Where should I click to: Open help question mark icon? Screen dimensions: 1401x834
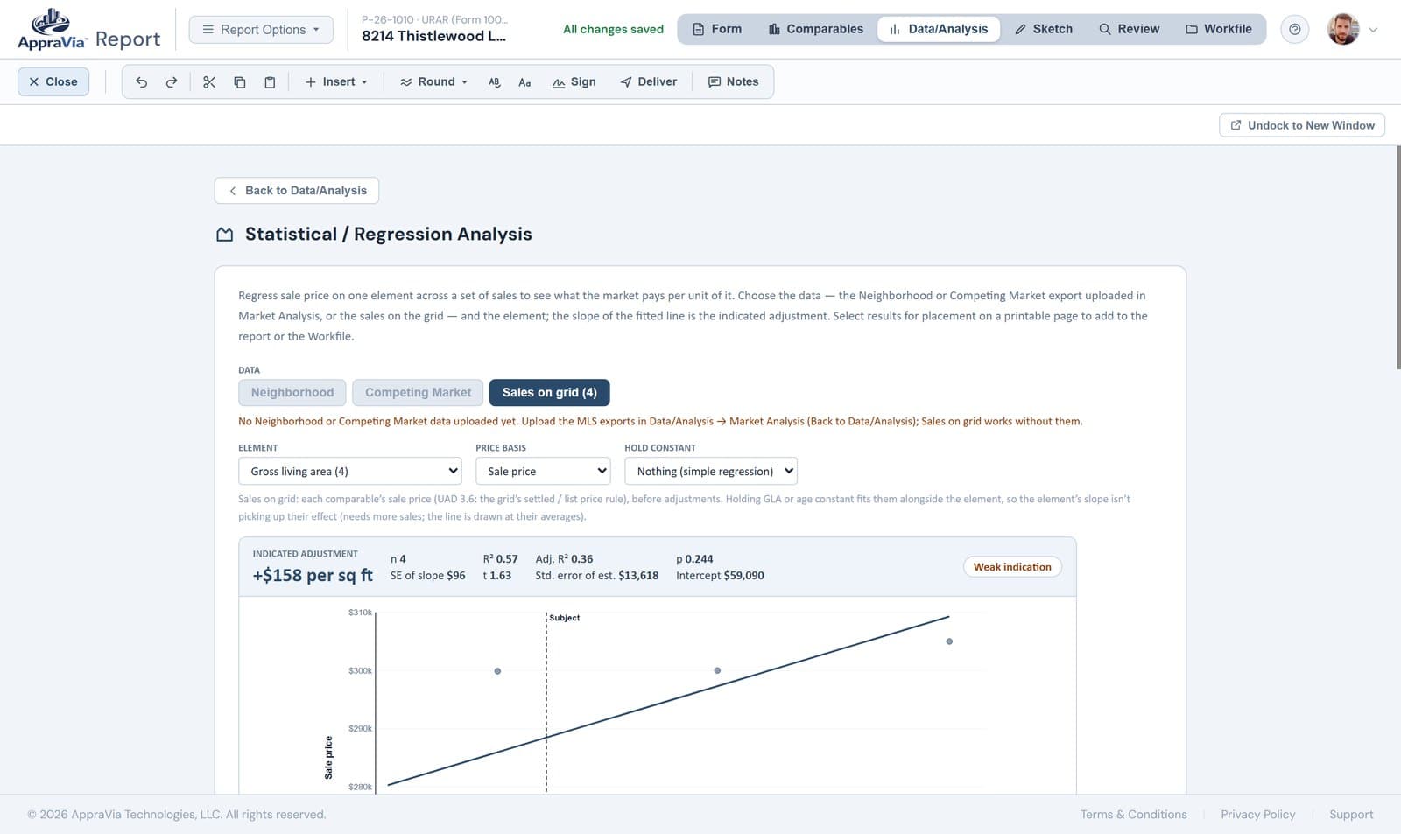[1294, 29]
